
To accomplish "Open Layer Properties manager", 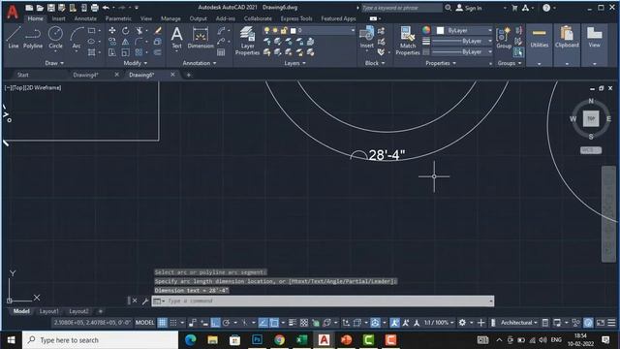I will (248, 41).
